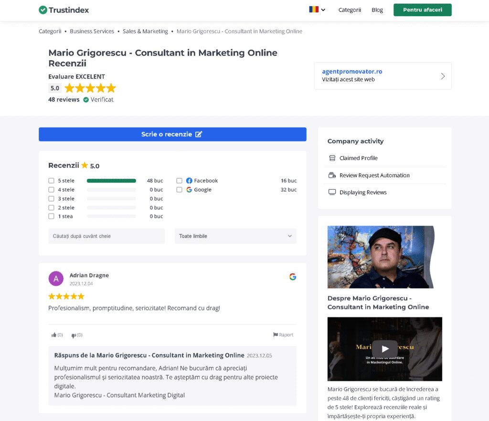Click the 4 stele empty rating bar
489x421 pixels.
(111, 190)
